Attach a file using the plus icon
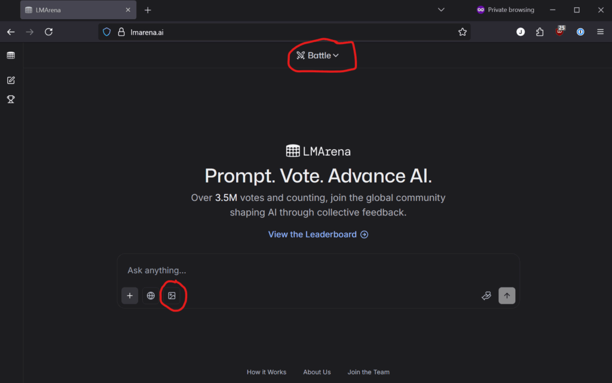Viewport: 612px width, 383px height. pyautogui.click(x=130, y=295)
